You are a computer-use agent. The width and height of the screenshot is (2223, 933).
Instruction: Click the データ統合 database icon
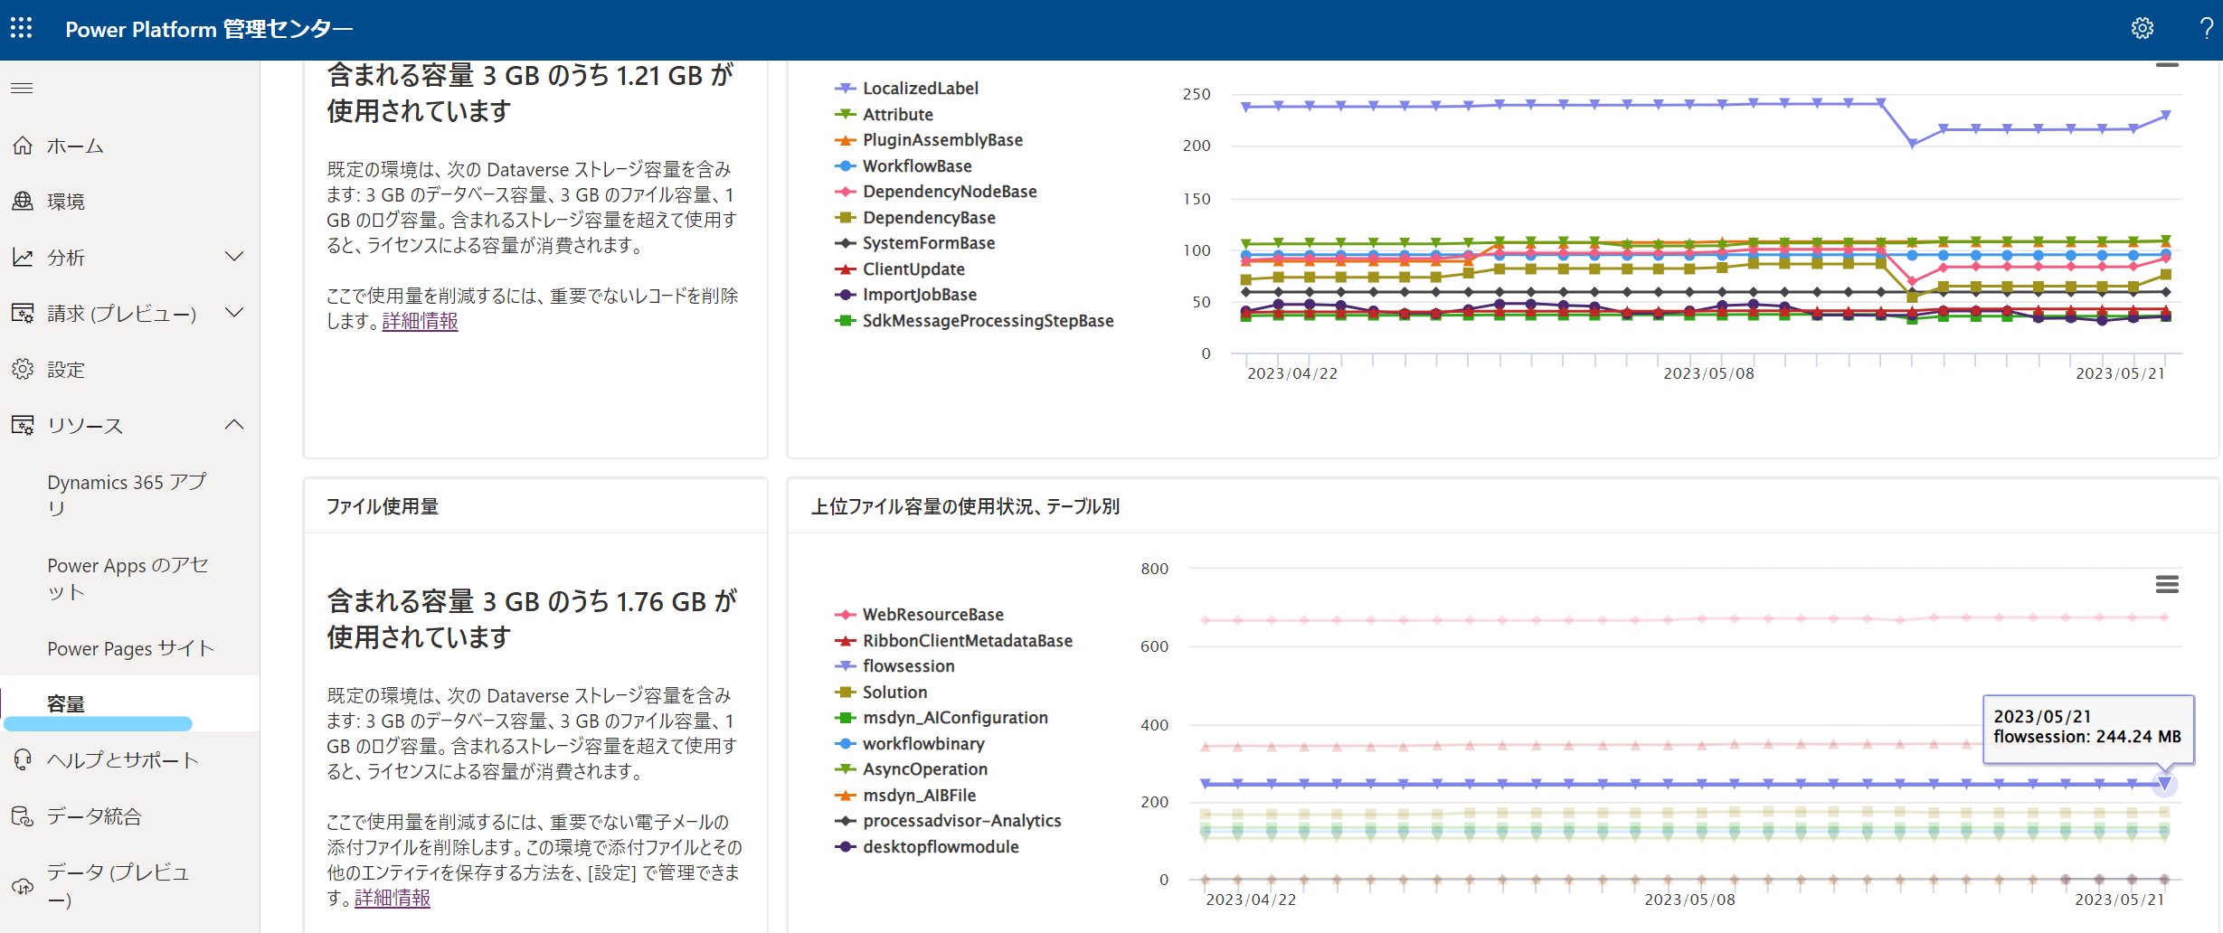coord(23,816)
